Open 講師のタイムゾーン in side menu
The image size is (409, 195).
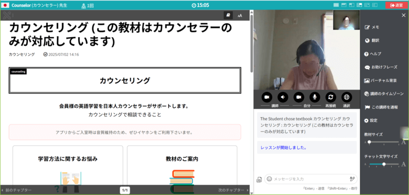point(384,94)
